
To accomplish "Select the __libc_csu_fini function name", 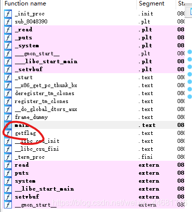I will point(37,149).
